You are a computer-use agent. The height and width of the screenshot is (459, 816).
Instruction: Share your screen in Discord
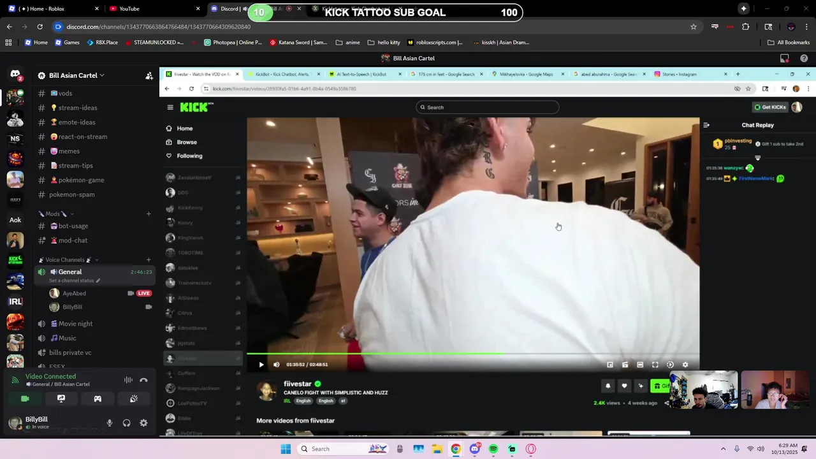click(x=61, y=398)
